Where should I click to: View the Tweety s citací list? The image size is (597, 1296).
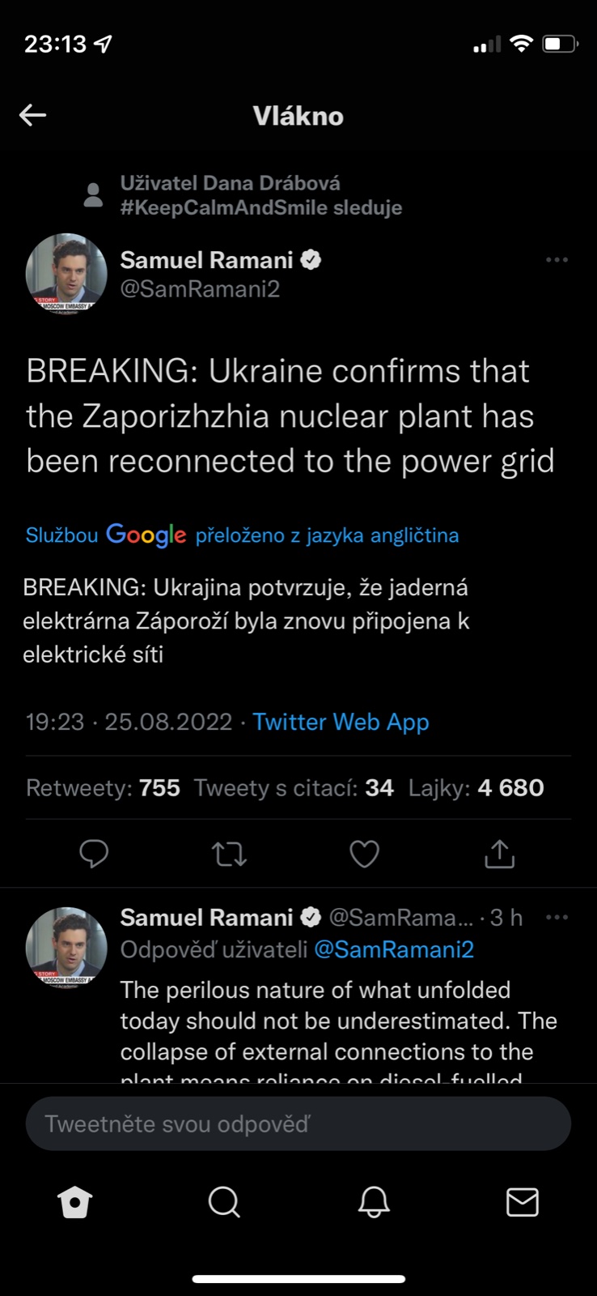(294, 787)
